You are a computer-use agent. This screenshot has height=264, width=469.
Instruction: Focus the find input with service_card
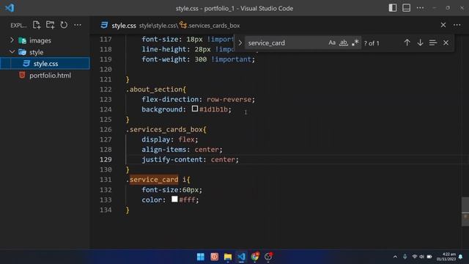point(286,43)
